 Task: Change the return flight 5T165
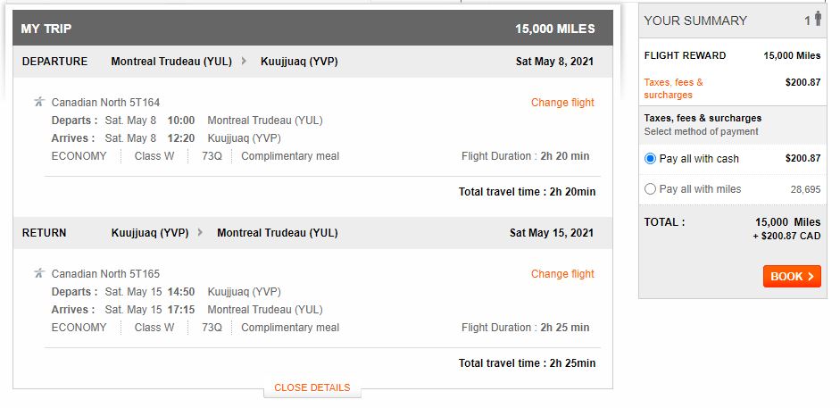(562, 274)
